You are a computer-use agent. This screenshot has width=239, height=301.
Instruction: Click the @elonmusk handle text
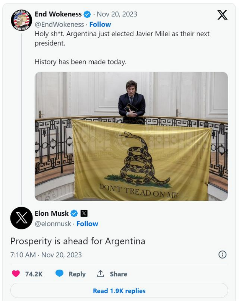click(x=53, y=224)
